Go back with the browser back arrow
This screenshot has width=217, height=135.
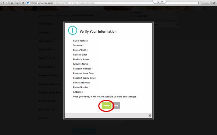3,3
